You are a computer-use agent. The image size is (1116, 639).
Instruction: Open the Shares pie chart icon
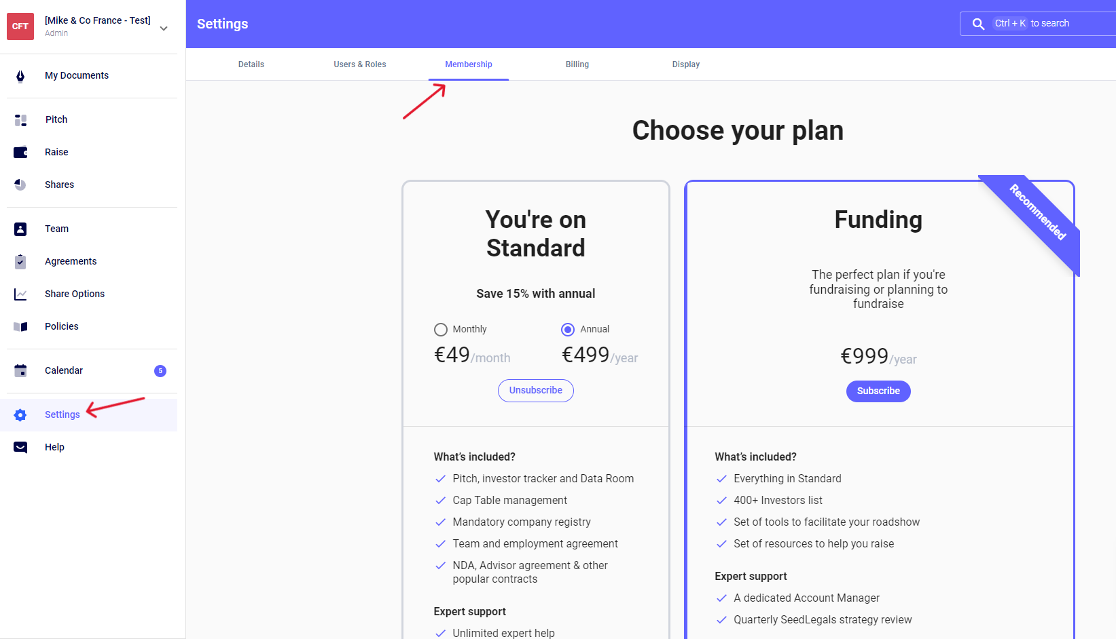[20, 185]
